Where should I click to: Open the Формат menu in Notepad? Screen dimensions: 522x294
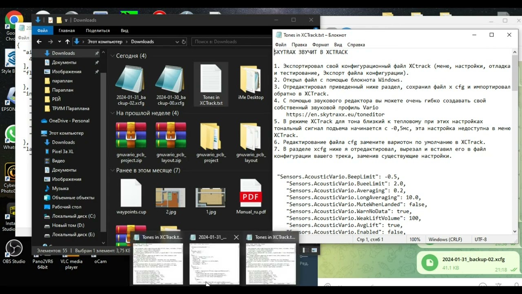(321, 45)
